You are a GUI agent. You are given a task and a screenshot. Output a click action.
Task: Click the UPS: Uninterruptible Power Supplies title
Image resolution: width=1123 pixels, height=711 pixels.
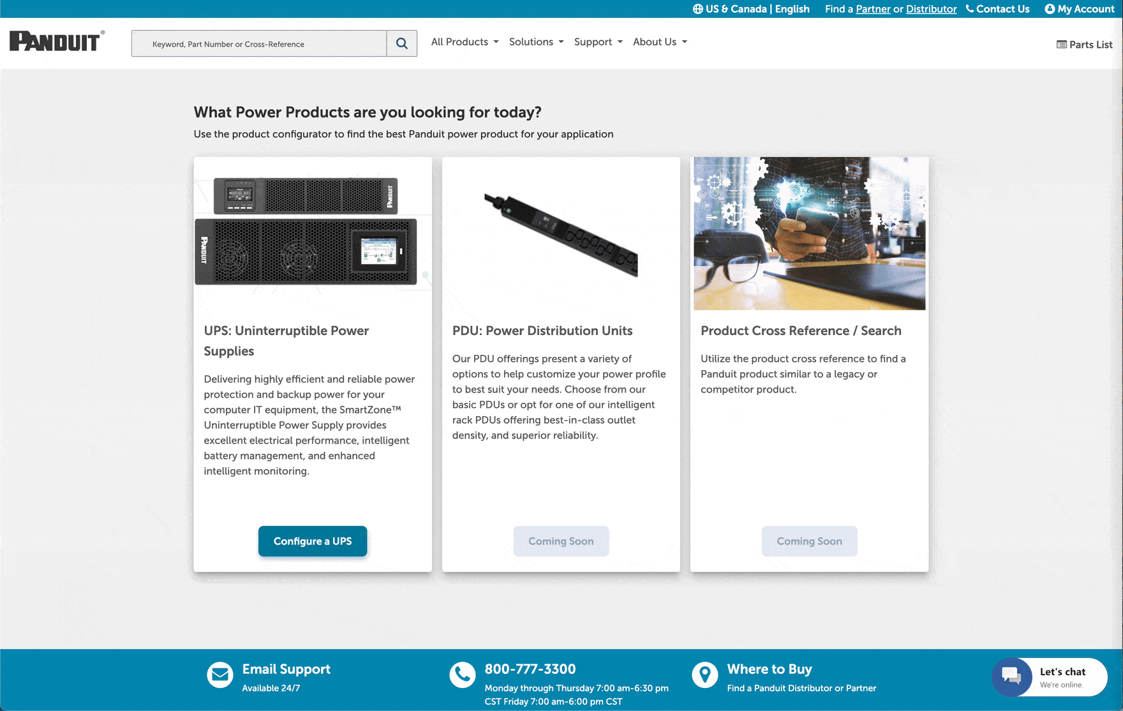point(286,341)
